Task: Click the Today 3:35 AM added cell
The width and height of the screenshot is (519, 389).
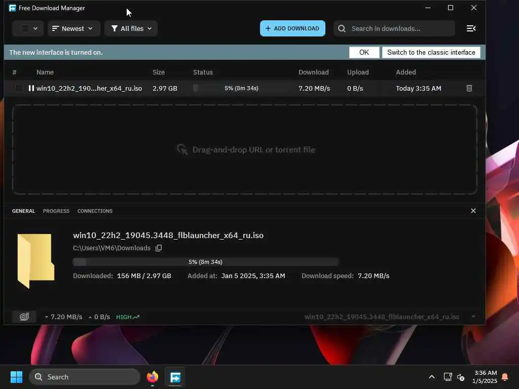Action: [418, 88]
